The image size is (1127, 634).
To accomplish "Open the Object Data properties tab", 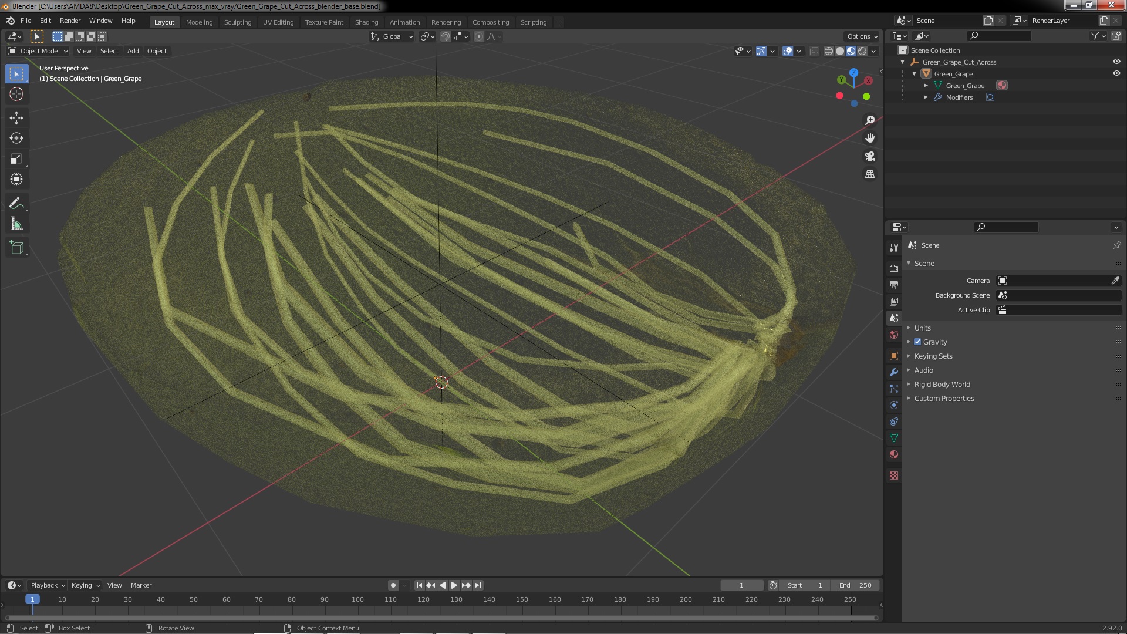I will pos(894,438).
